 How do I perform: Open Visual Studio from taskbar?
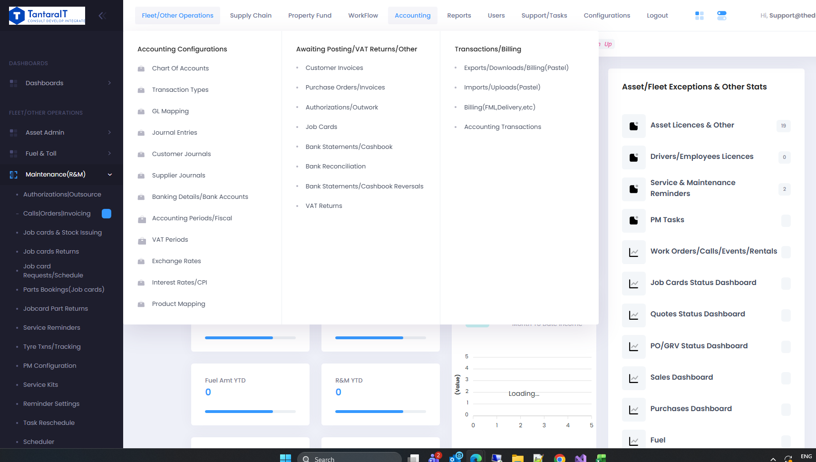pyautogui.click(x=581, y=458)
